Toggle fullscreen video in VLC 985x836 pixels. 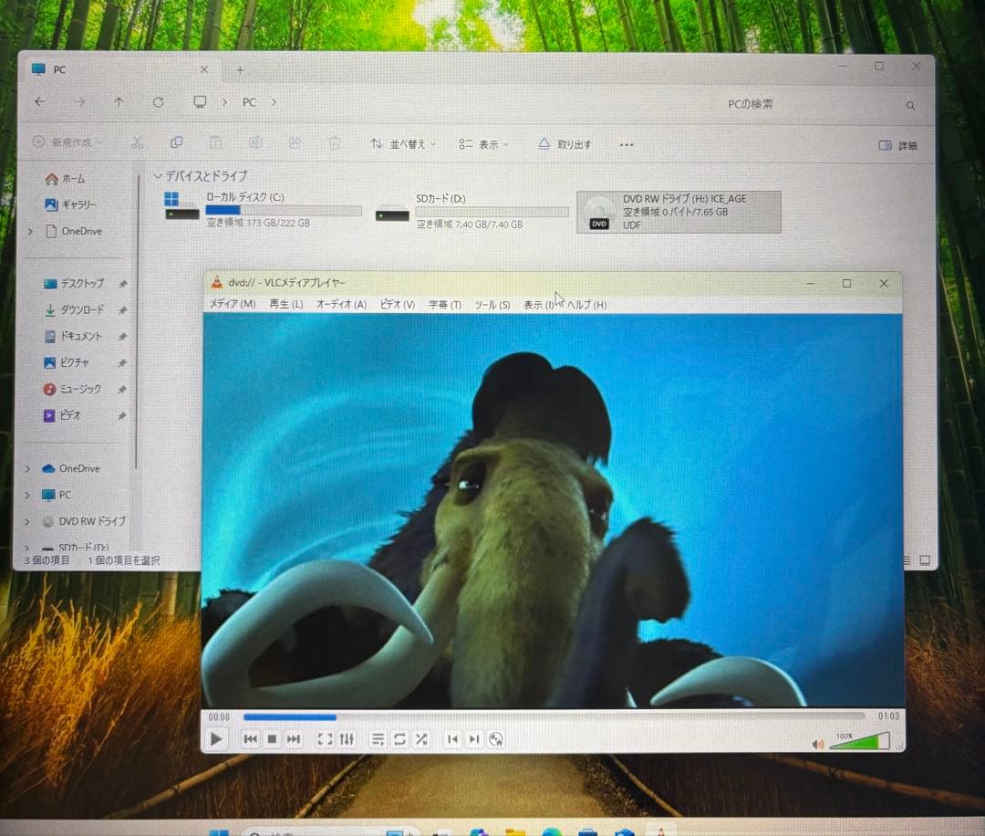click(325, 739)
